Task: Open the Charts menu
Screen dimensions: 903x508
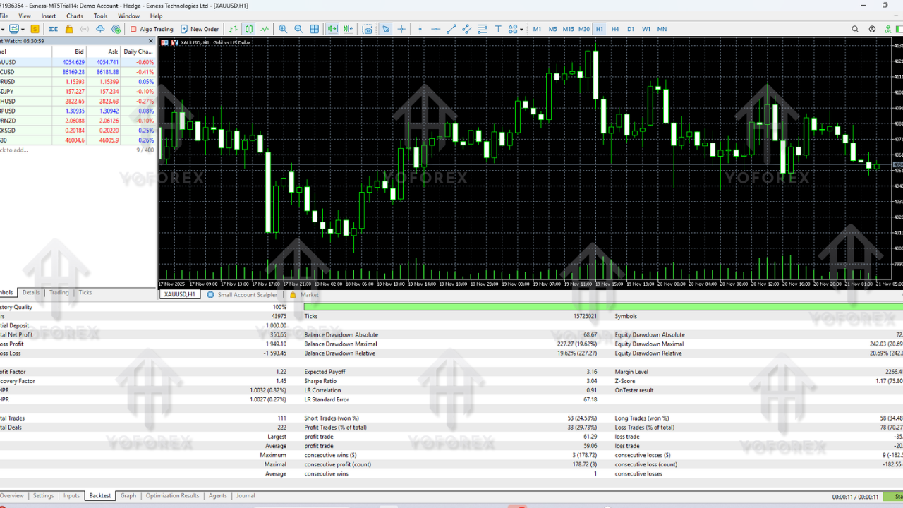Action: [x=74, y=16]
